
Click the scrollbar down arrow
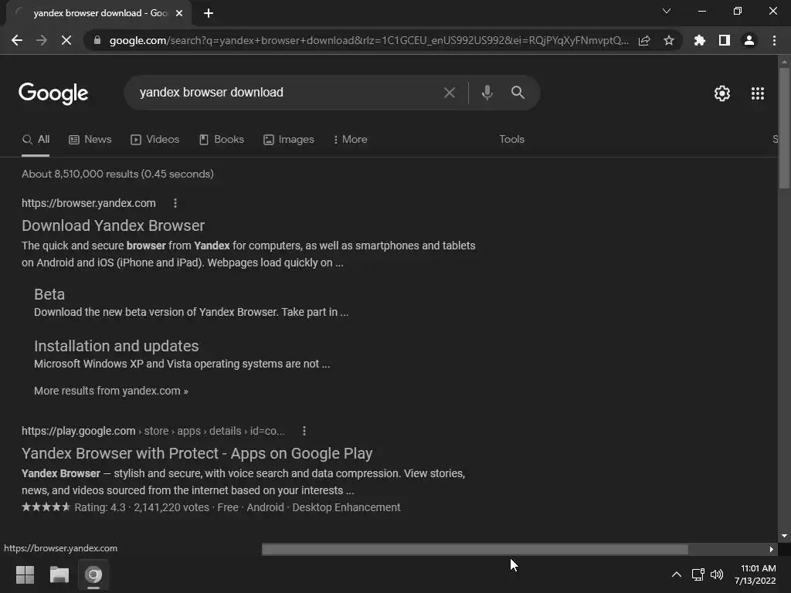(784, 536)
